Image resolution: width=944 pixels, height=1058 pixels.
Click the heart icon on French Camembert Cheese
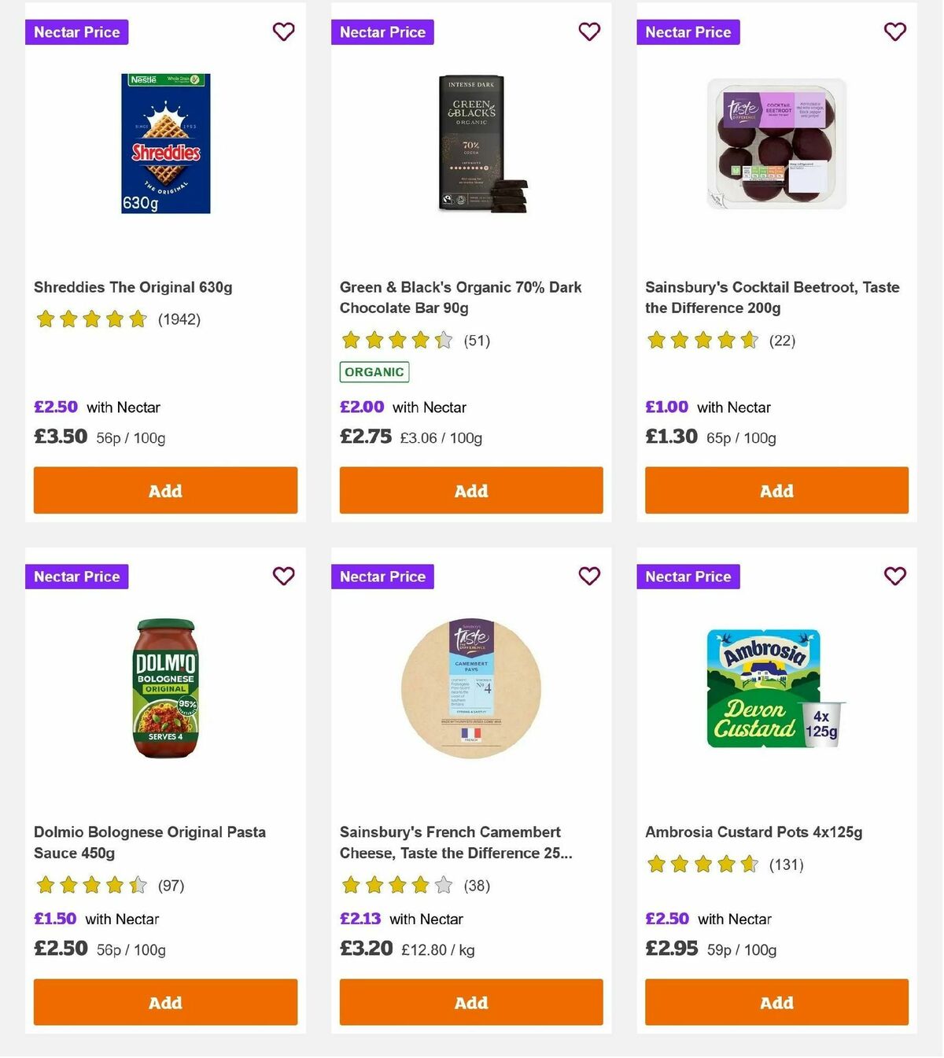[x=589, y=576]
